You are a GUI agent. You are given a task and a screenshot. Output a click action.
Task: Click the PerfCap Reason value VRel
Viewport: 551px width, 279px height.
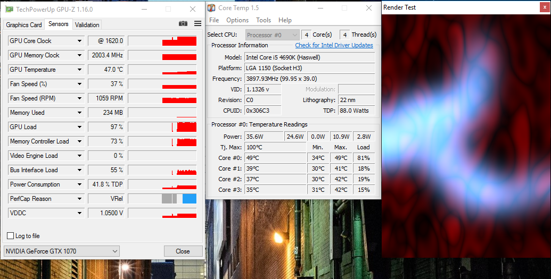tap(106, 199)
